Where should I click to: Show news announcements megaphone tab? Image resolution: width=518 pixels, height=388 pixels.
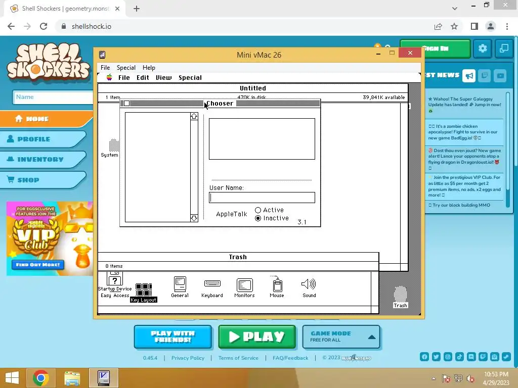click(x=469, y=76)
